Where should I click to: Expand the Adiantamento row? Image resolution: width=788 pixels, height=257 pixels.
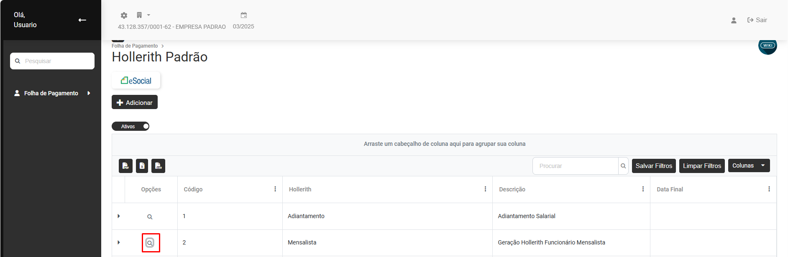119,216
